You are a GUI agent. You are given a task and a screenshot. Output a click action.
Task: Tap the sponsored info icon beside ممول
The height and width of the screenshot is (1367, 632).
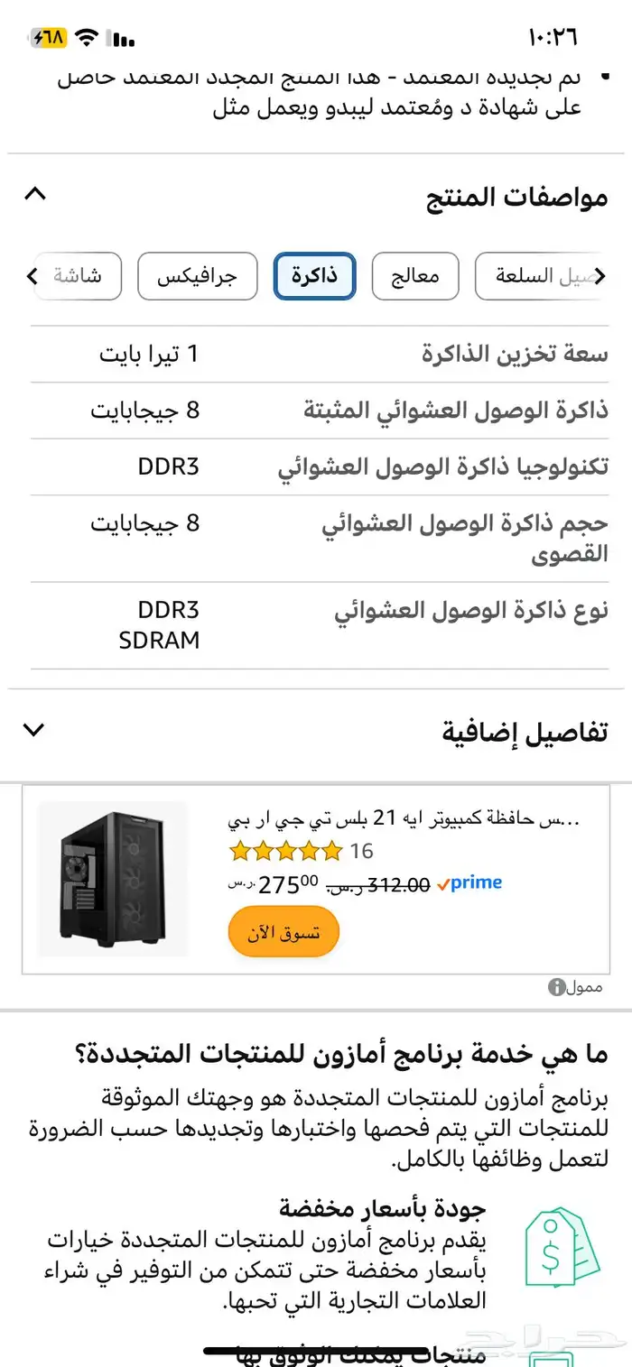(x=557, y=987)
